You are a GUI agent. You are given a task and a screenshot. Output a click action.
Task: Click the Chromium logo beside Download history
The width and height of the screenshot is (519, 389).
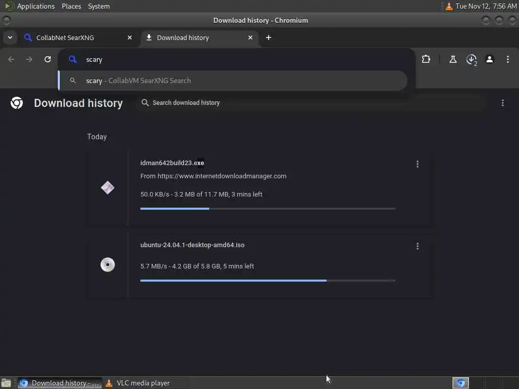[17, 103]
